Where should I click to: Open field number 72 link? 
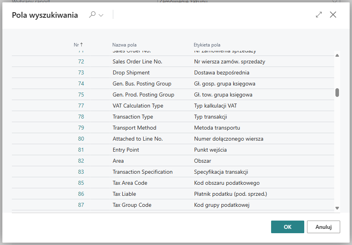(81, 61)
